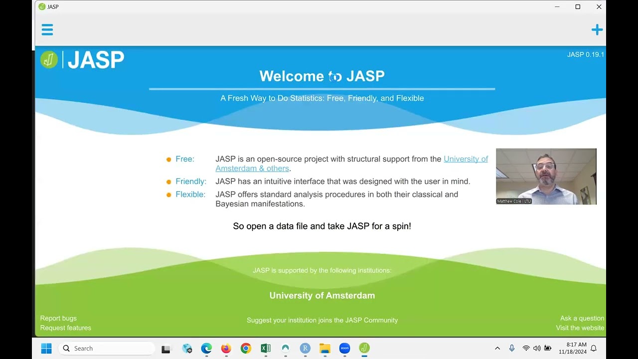
Task: Open Google Chrome from the taskbar
Action: 246,349
